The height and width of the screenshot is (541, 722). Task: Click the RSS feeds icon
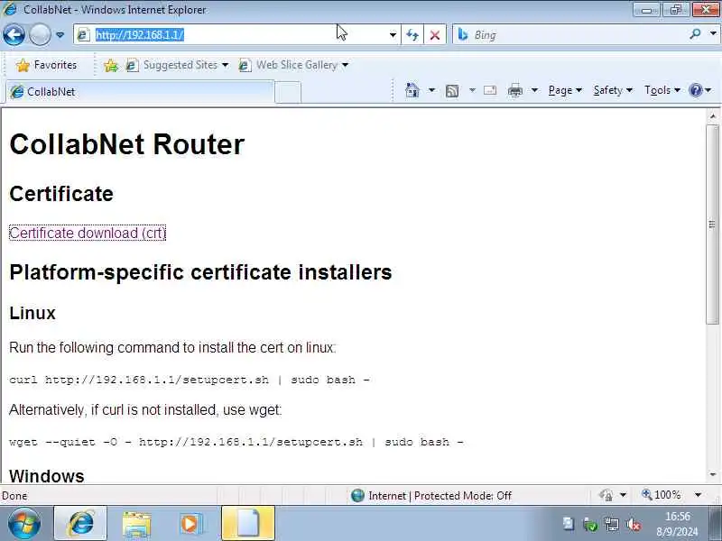point(452,91)
